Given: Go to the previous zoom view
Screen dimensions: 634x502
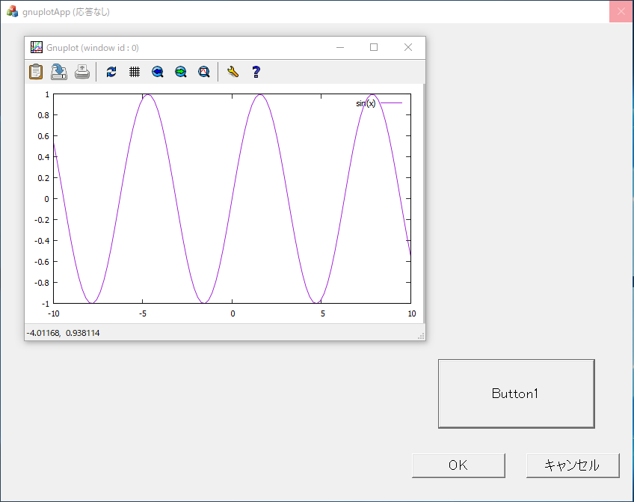Looking at the screenshot, I should [158, 72].
